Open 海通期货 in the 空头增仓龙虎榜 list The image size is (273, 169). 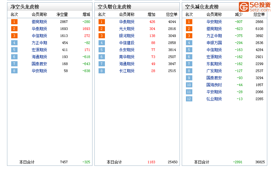click(127, 64)
